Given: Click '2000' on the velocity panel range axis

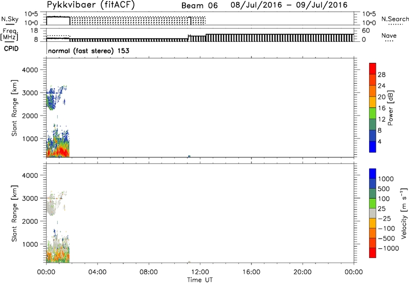Looking at the screenshot, I should click(30, 221).
